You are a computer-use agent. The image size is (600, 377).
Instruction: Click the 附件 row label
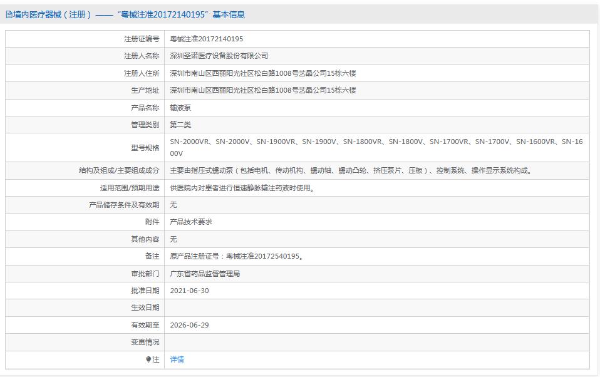(152, 222)
